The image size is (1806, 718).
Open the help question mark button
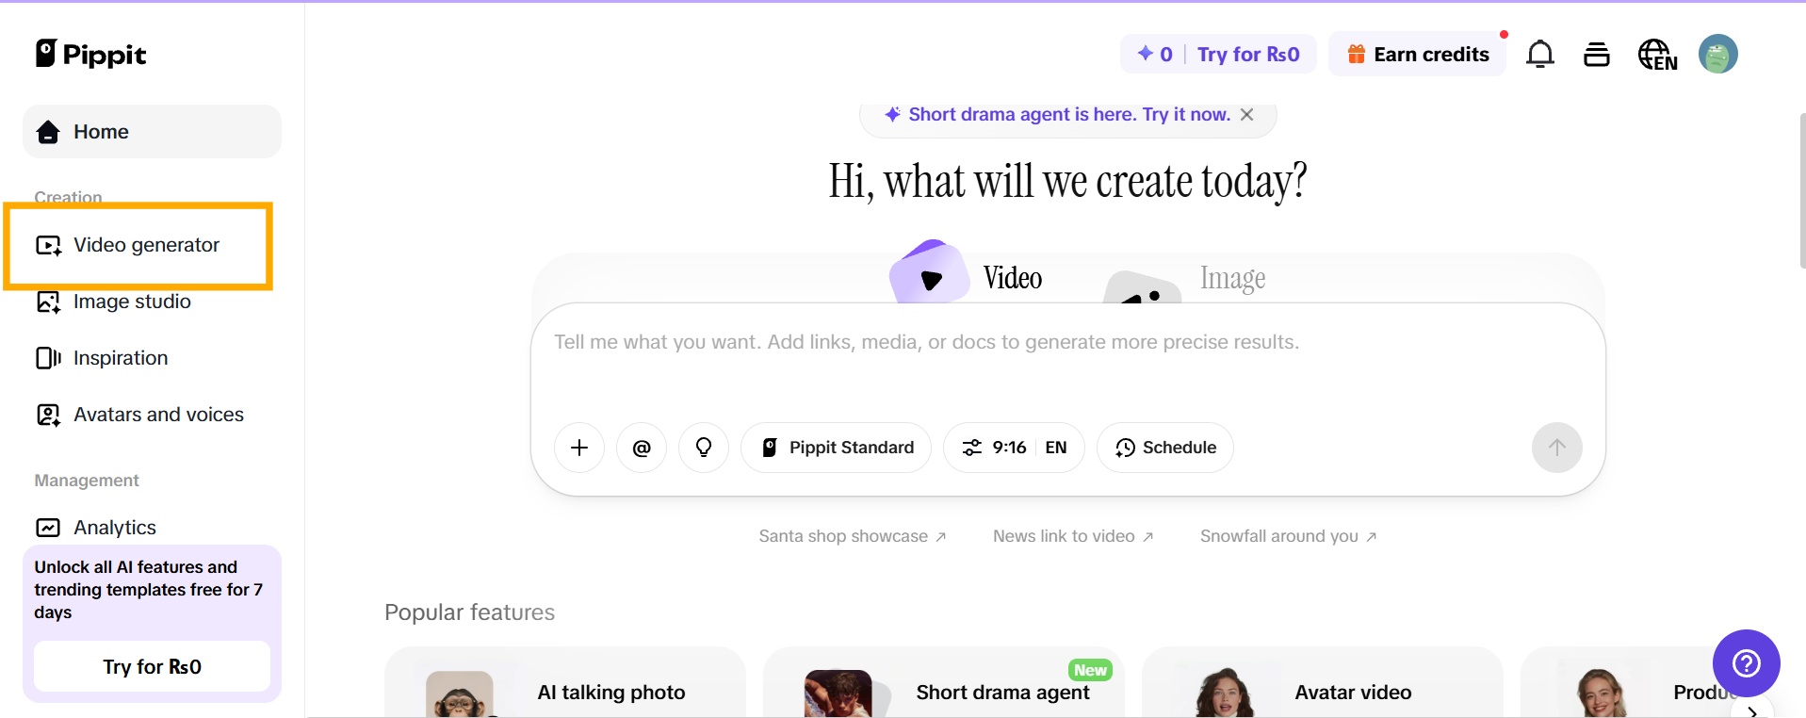point(1747,663)
